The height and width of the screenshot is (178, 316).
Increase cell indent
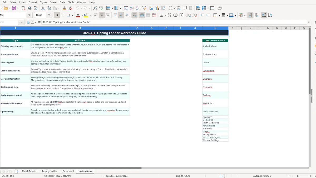click(202, 15)
